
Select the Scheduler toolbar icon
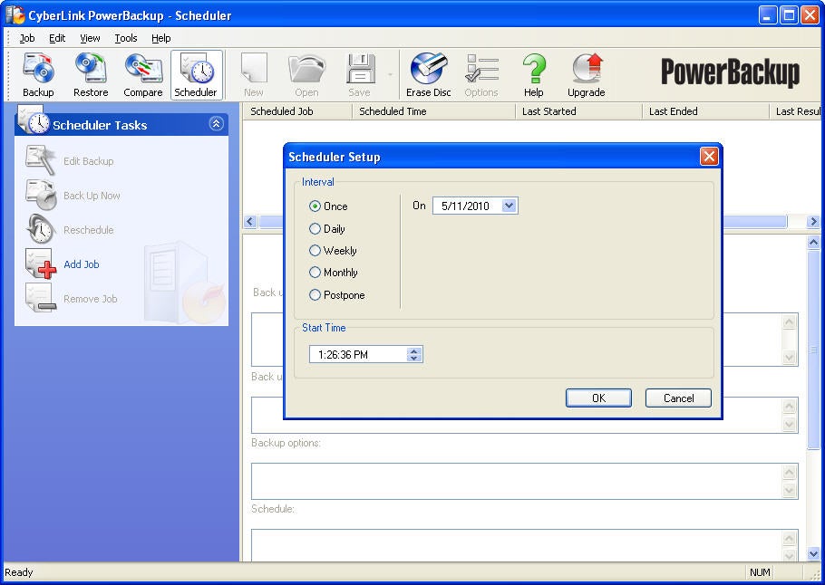pos(196,74)
